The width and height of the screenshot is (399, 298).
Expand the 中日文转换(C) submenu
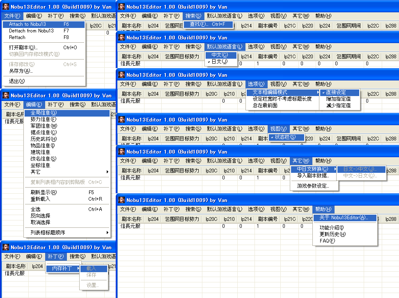314,169
